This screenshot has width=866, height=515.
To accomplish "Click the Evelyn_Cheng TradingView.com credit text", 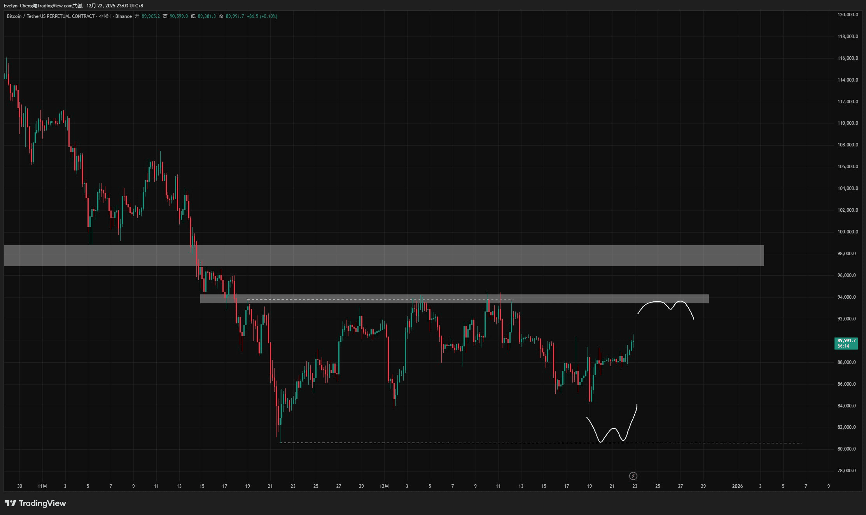I will [43, 6].
